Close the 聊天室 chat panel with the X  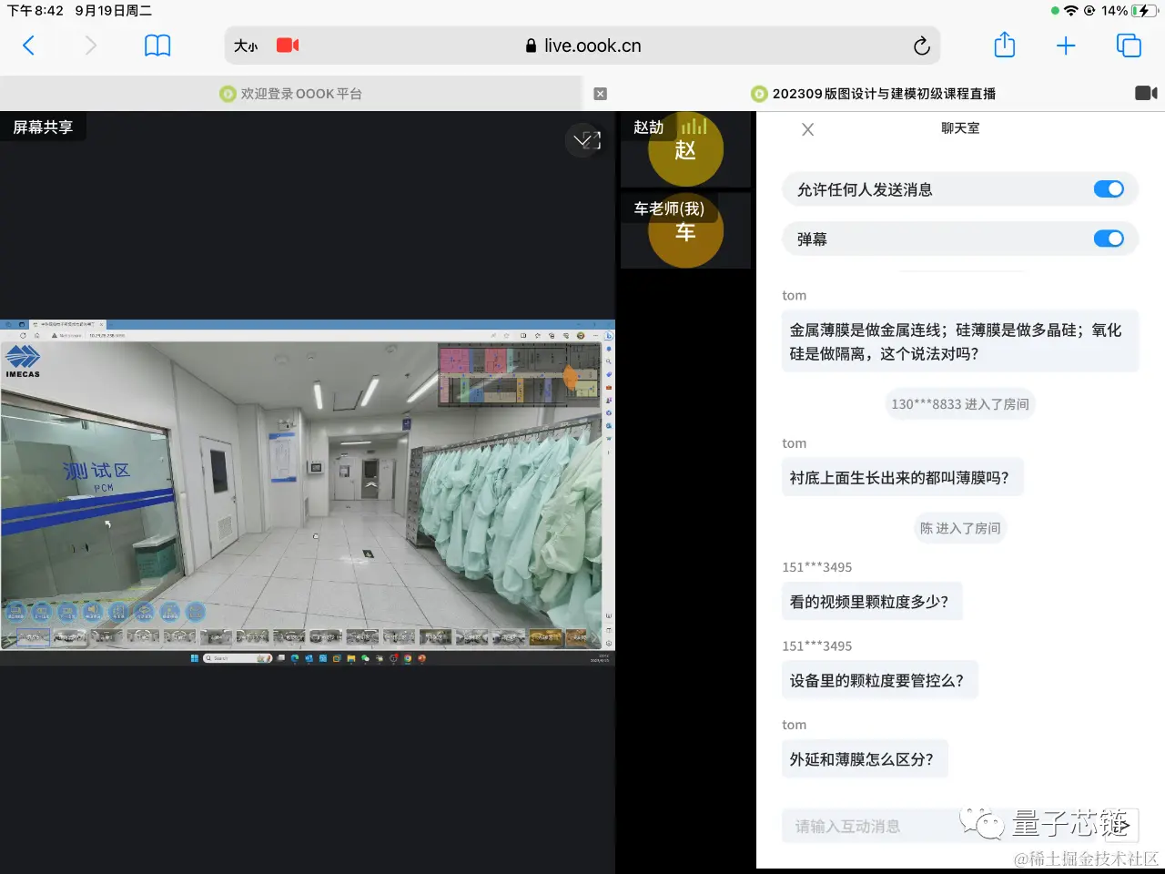tap(806, 128)
